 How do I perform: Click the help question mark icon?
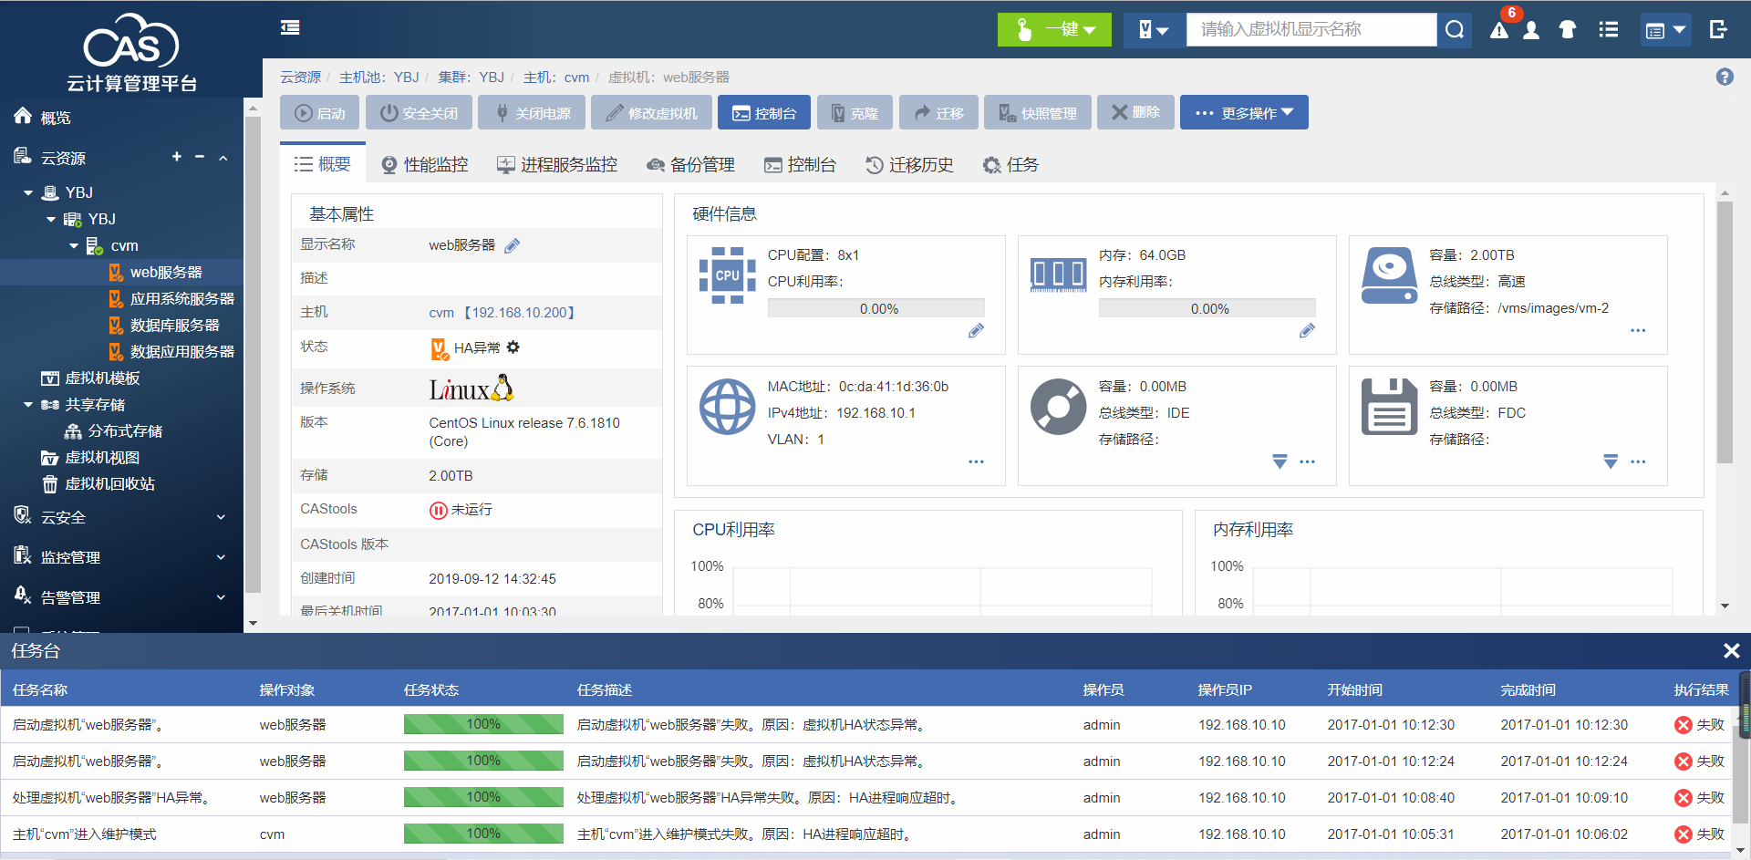[1724, 78]
